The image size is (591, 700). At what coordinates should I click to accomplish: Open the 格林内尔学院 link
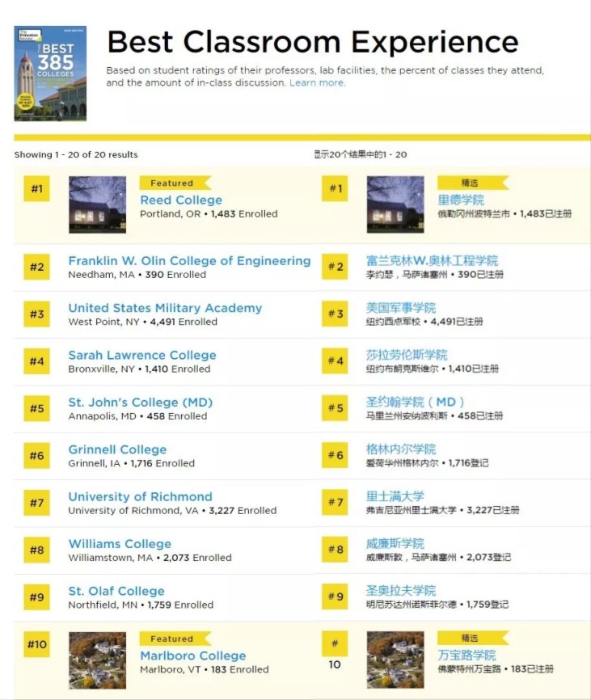coord(401,449)
